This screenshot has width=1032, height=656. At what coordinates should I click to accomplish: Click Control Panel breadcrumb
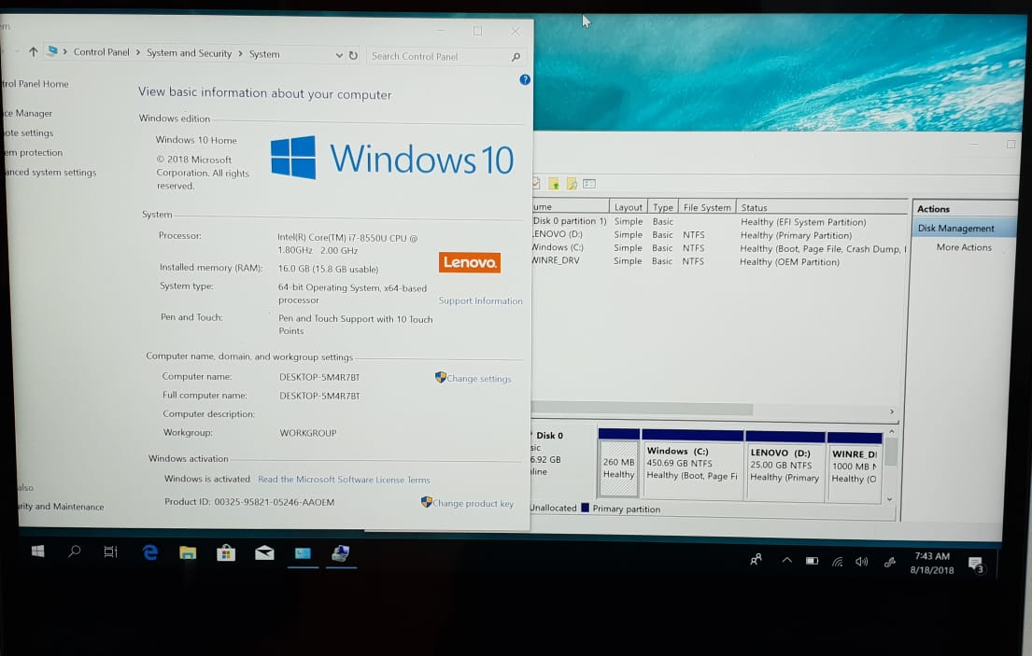pyautogui.click(x=102, y=52)
